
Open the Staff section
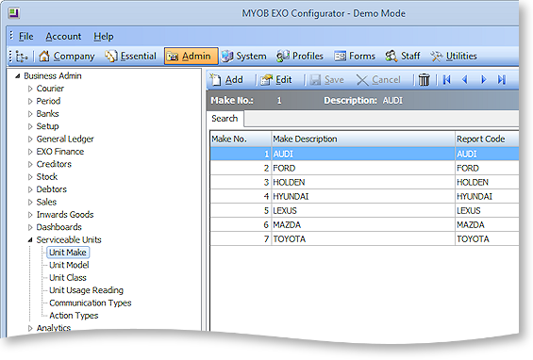tap(403, 56)
